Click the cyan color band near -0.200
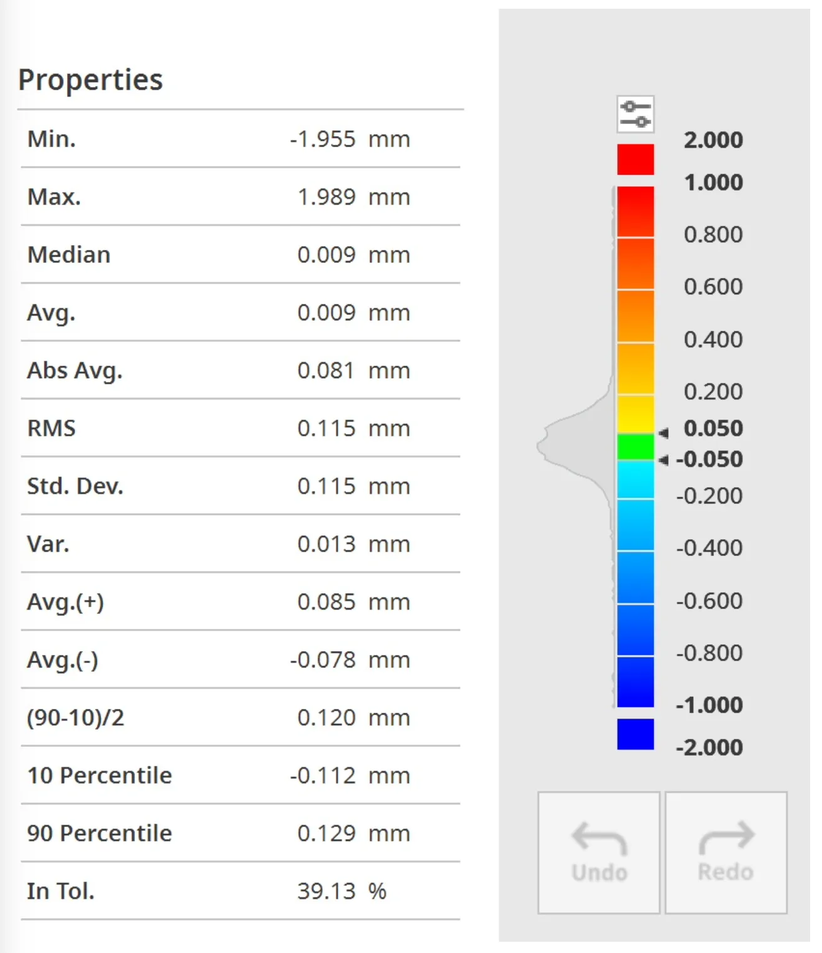This screenshot has width=822, height=953. coord(635,480)
